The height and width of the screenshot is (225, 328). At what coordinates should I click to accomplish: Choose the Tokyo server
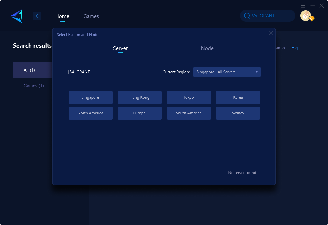pos(189,97)
